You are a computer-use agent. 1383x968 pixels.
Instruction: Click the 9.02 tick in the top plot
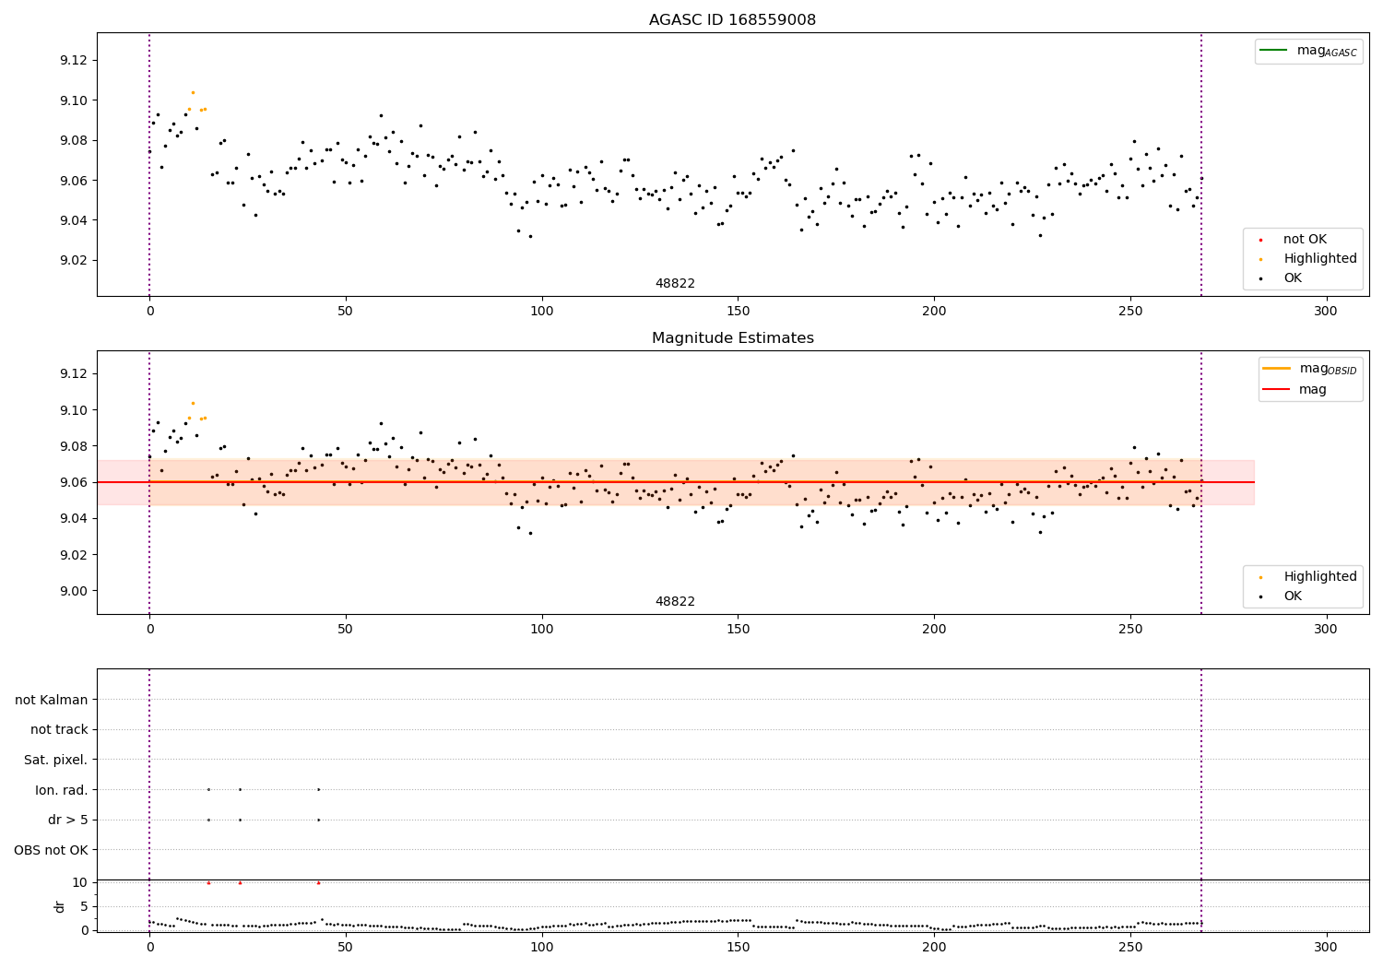[x=73, y=261]
